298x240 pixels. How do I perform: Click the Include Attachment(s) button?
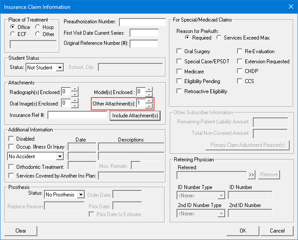click(x=135, y=116)
